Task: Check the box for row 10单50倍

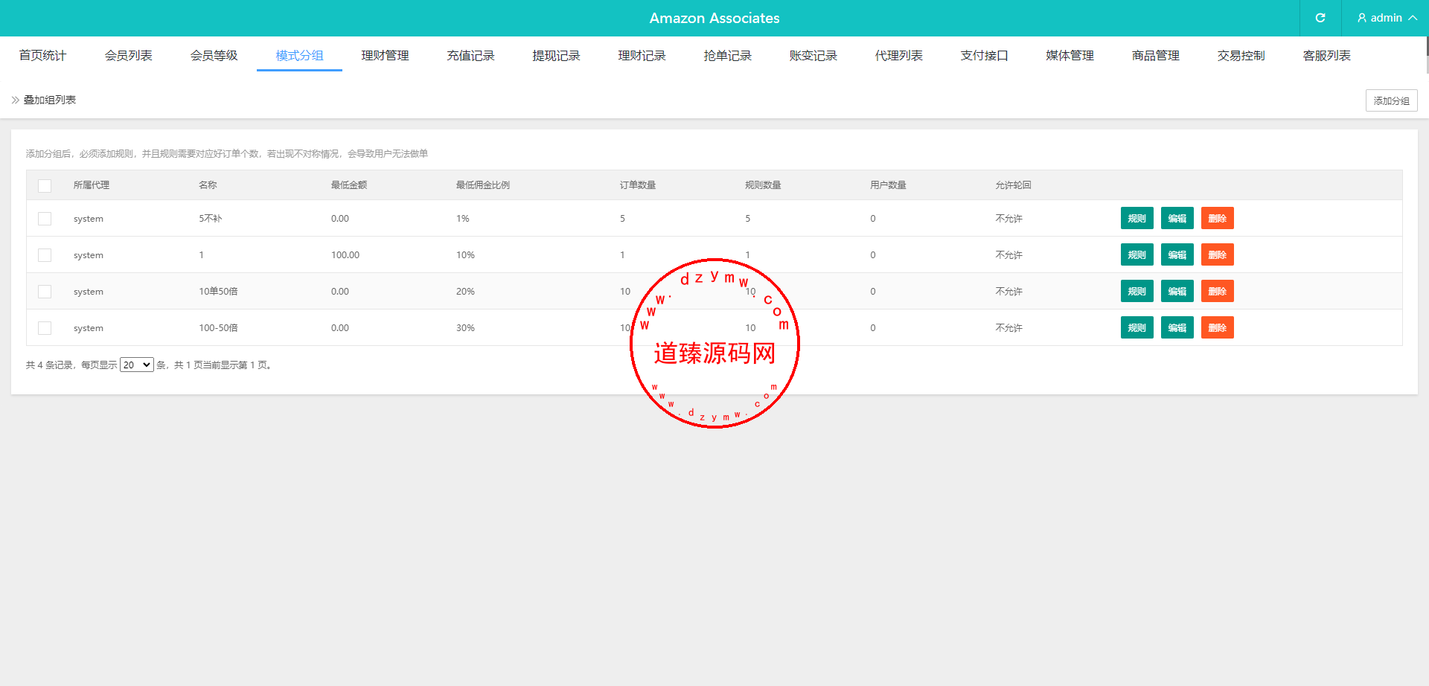Action: point(45,292)
